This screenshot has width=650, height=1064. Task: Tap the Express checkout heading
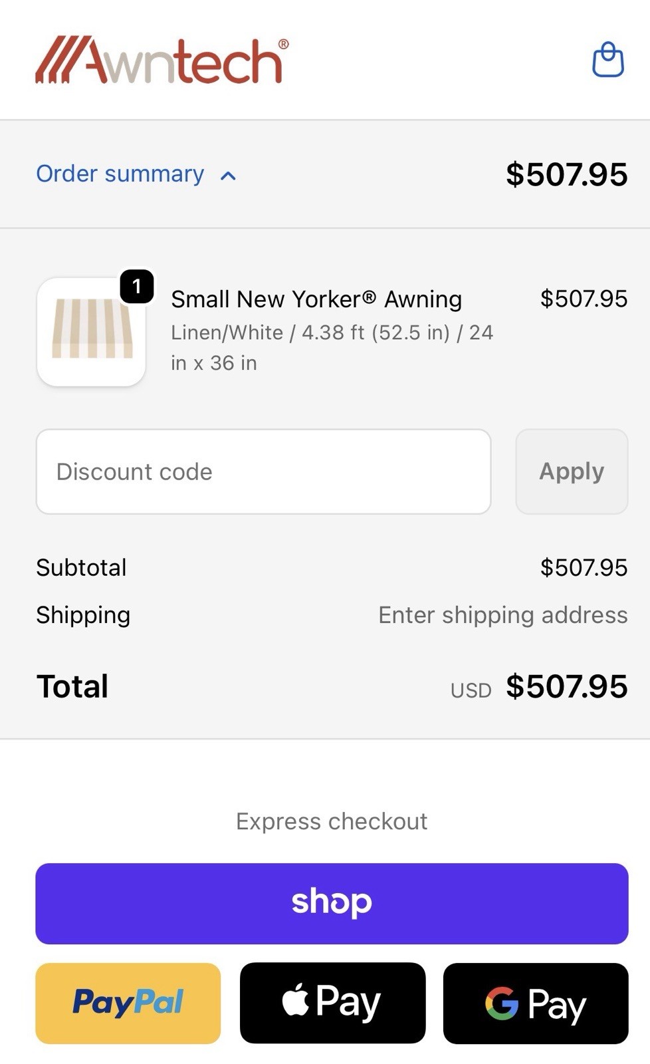pos(332,821)
